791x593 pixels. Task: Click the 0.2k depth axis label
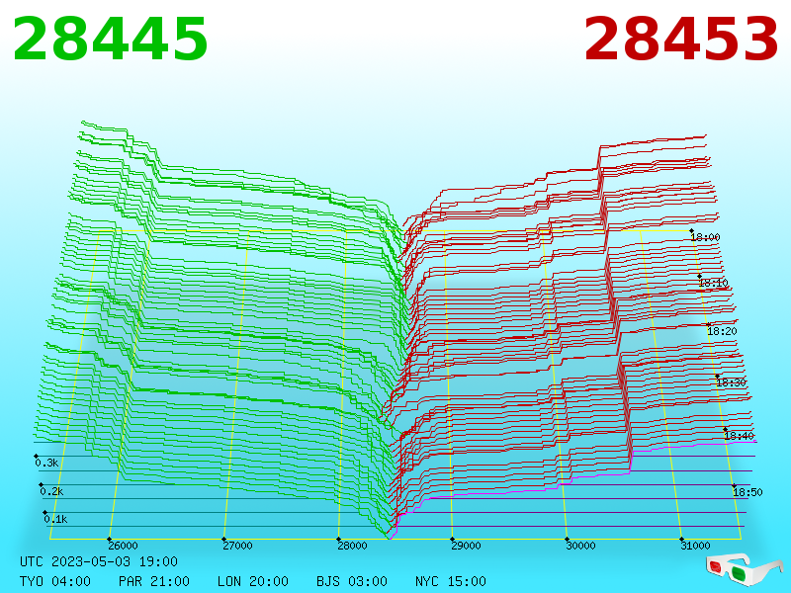click(51, 491)
